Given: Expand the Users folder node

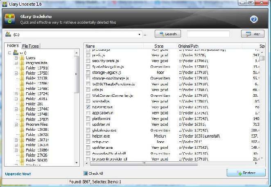Looking at the screenshot, I should [x=16, y=58].
